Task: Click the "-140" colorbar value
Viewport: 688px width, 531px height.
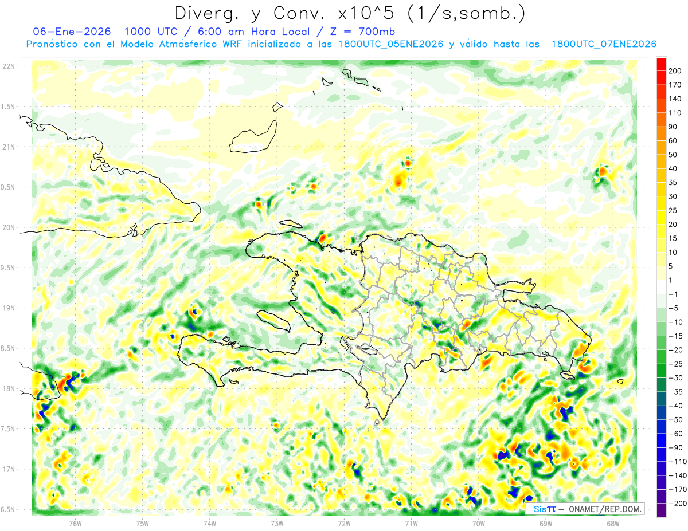Action: (x=677, y=475)
